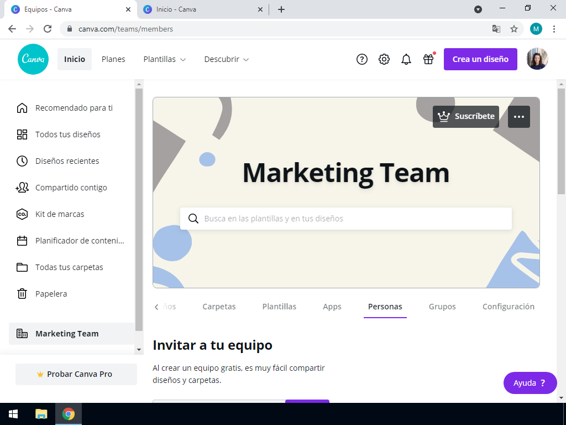The width and height of the screenshot is (566, 425).
Task: Open the help question mark icon
Action: click(x=361, y=59)
